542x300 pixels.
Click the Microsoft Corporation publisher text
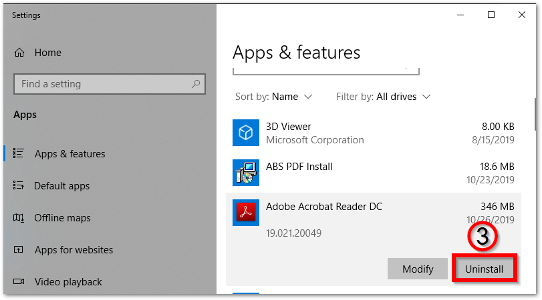click(315, 140)
